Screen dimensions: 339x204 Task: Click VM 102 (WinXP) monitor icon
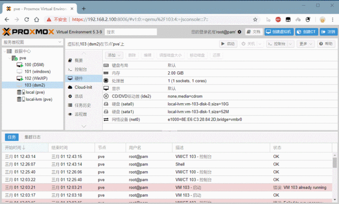(20, 78)
